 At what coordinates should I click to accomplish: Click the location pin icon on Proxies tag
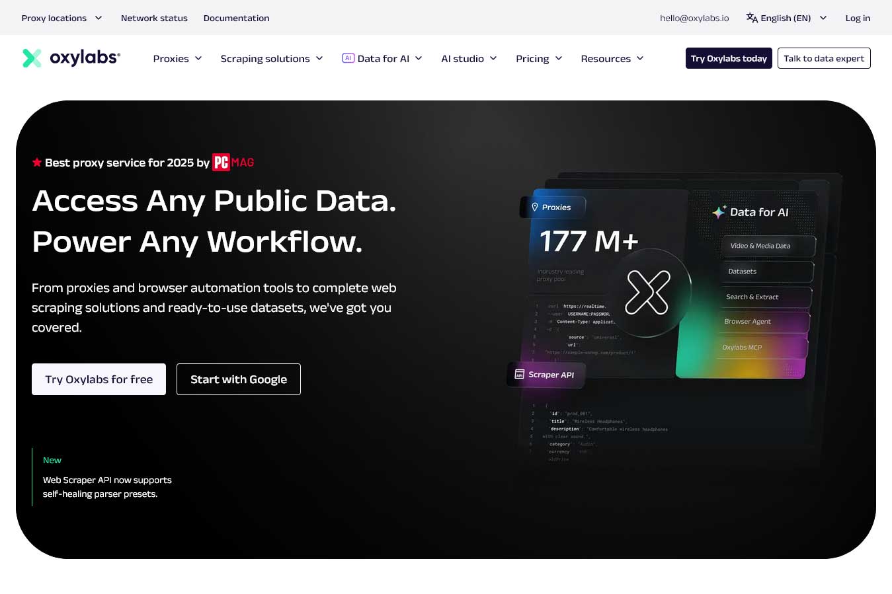pos(535,207)
